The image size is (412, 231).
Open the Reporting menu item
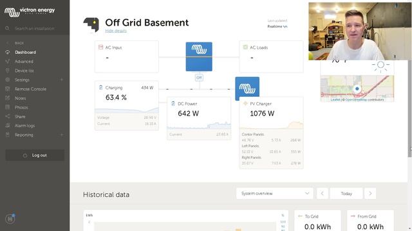[x=24, y=135]
